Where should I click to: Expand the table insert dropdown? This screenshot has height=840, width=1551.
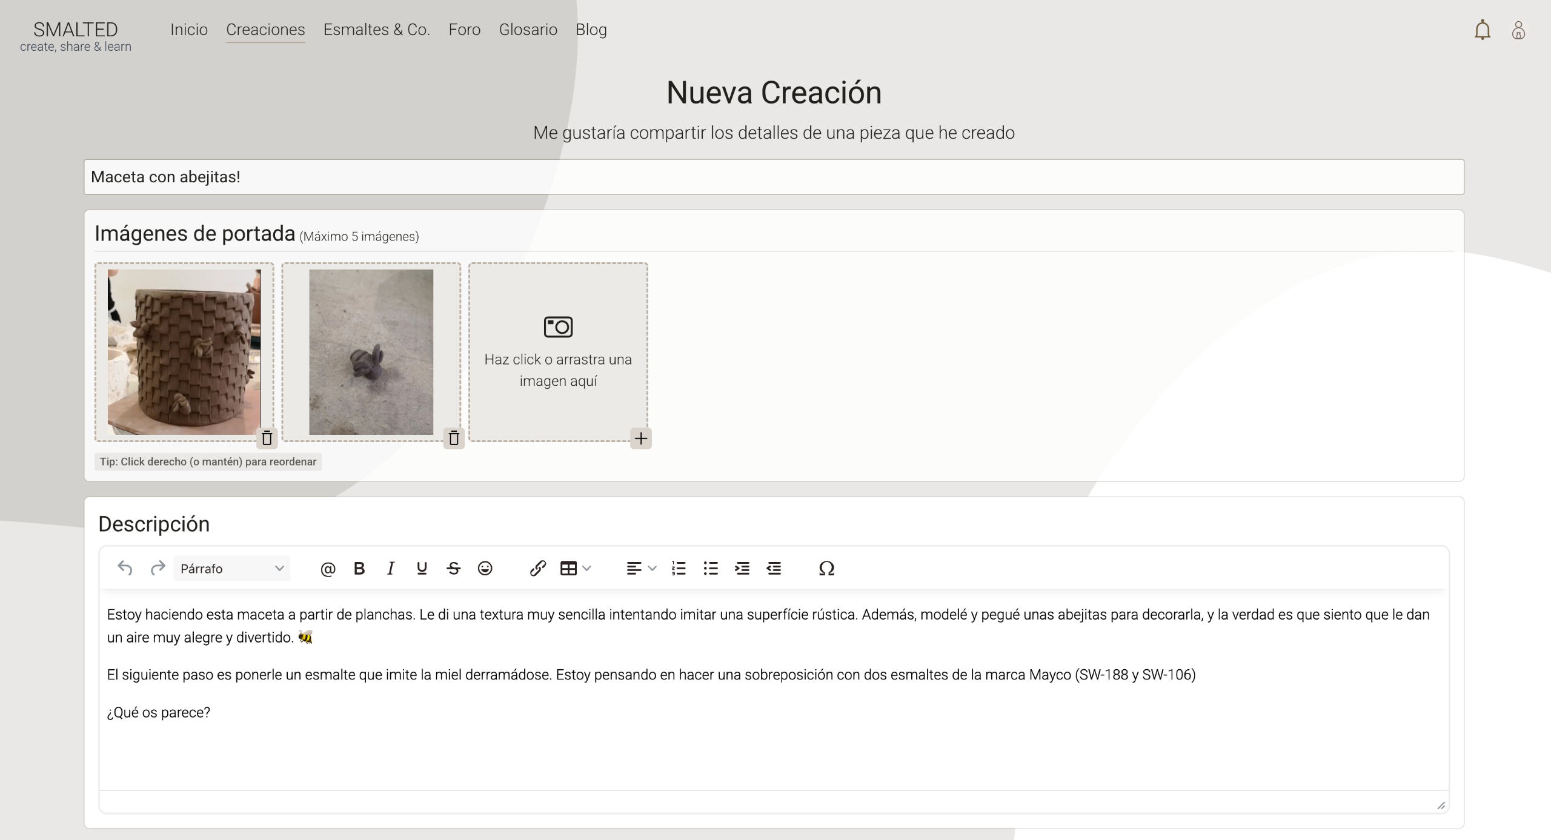tap(586, 569)
